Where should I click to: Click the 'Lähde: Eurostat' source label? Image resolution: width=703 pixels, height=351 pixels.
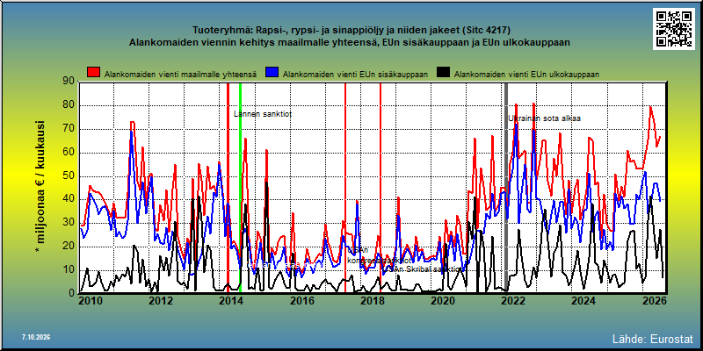[652, 338]
